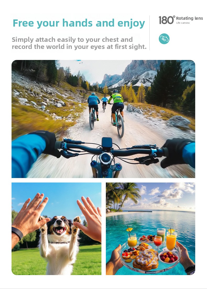
Task: Open the floating breakfast tray photo
Action: pos(150,229)
